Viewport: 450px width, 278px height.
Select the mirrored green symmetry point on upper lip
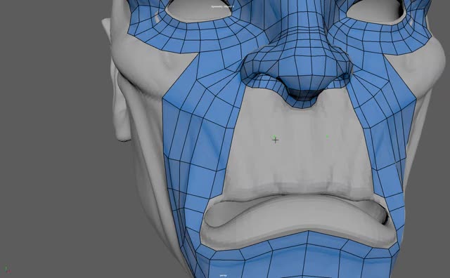tap(327, 136)
